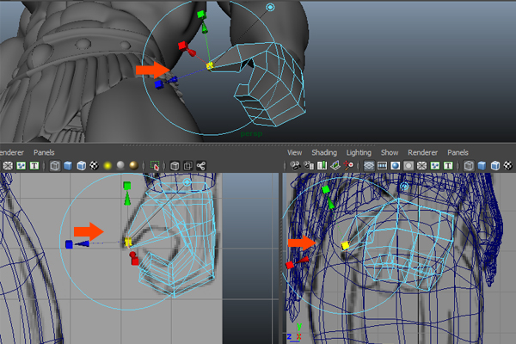Click the Select Camera icon in right panel
Viewport: 516px width, 344px height.
pyautogui.click(x=294, y=165)
